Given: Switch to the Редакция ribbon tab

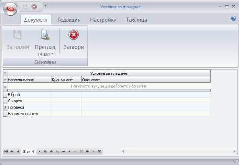Looking at the screenshot, I should pos(69,20).
